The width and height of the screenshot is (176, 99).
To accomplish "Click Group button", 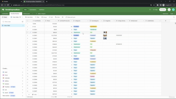I will point(44,17).
